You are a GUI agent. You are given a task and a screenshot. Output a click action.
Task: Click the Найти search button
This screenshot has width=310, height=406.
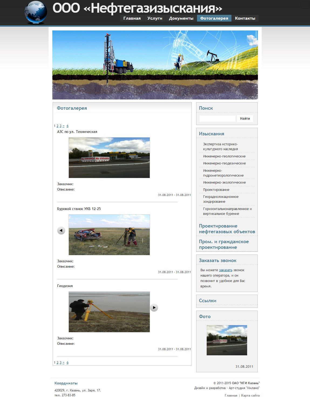(245, 119)
